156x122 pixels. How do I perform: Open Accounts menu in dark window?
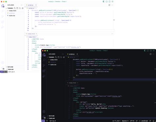(44, 112)
